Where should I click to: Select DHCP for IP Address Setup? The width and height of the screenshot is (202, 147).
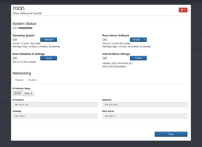tap(18, 93)
